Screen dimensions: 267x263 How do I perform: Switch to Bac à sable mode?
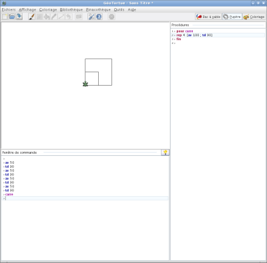coord(208,17)
